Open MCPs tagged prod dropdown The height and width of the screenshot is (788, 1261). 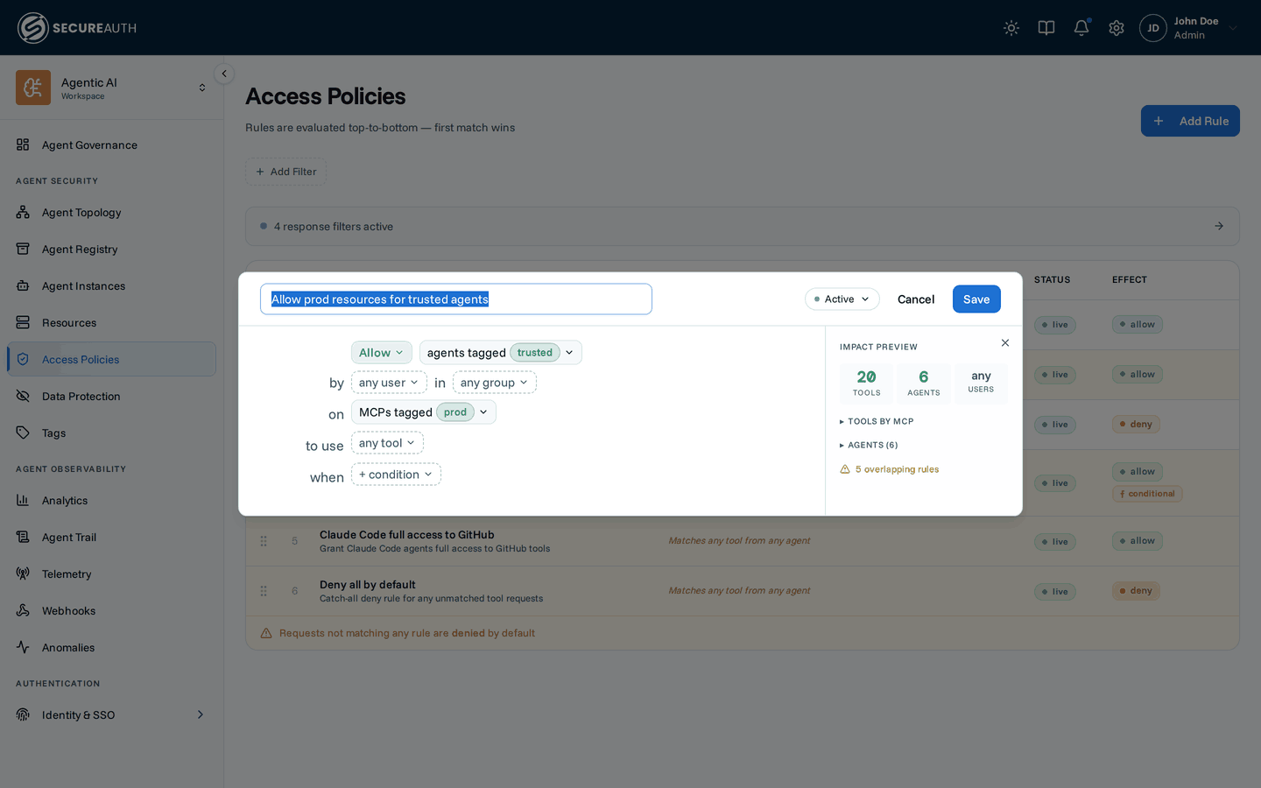click(x=424, y=412)
